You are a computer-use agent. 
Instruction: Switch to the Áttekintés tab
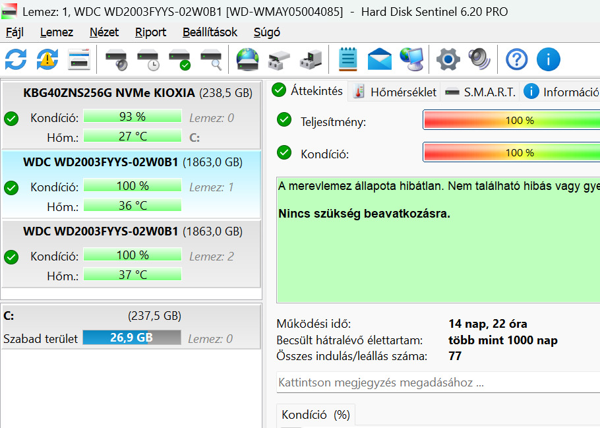tap(307, 91)
